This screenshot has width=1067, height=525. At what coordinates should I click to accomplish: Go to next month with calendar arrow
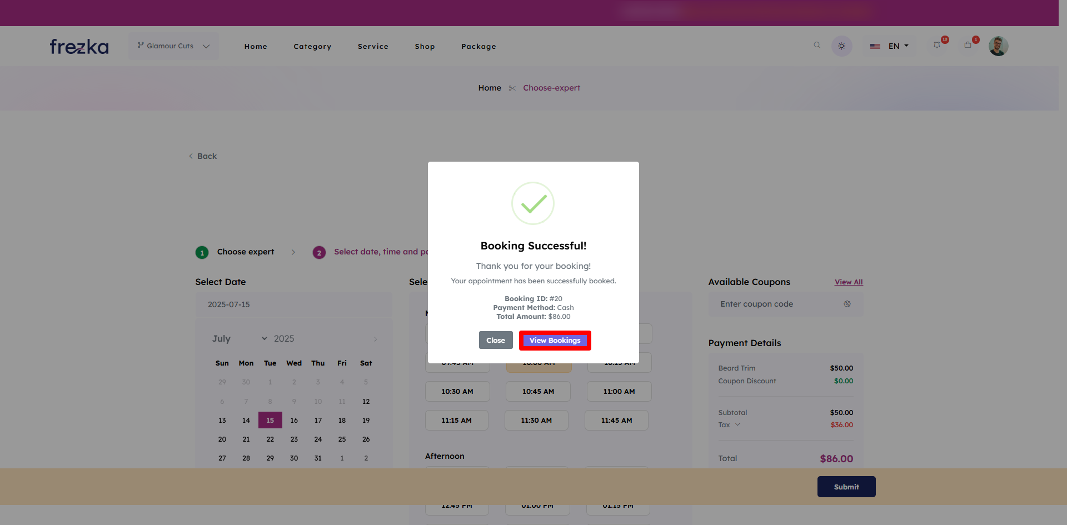[375, 339]
